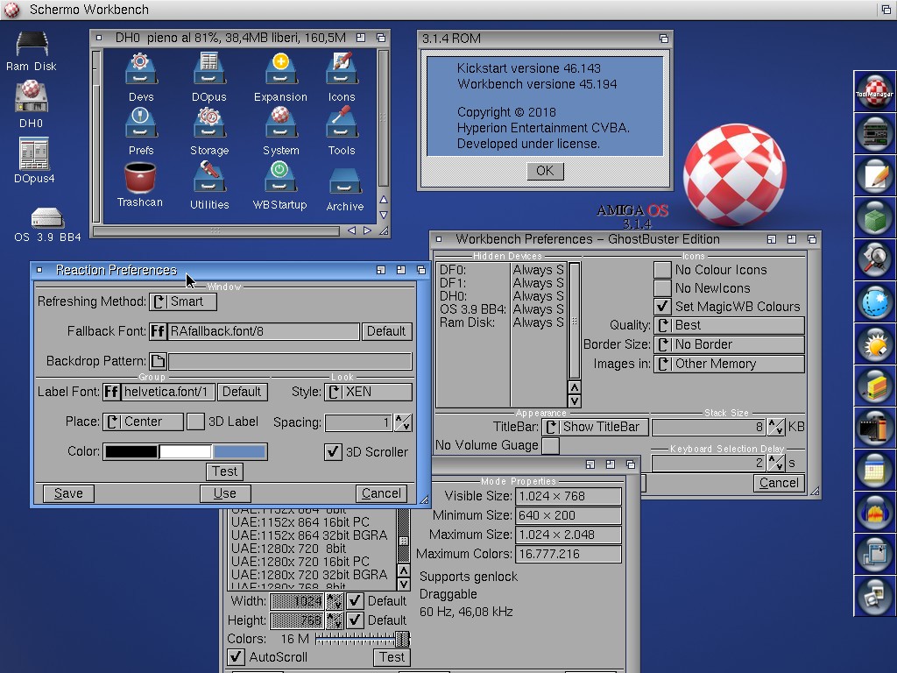
Task: Change the Quality Best cycle gadget
Action: pos(729,325)
